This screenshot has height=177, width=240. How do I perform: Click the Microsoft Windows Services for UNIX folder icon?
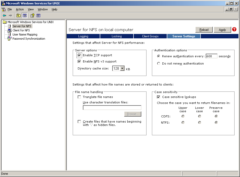(5, 22)
